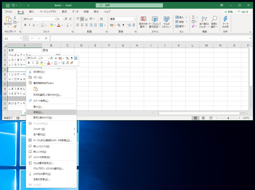The height and width of the screenshot is (190, 255).
Task: Click the Borders icon in ribbon
Action: pos(43,25)
